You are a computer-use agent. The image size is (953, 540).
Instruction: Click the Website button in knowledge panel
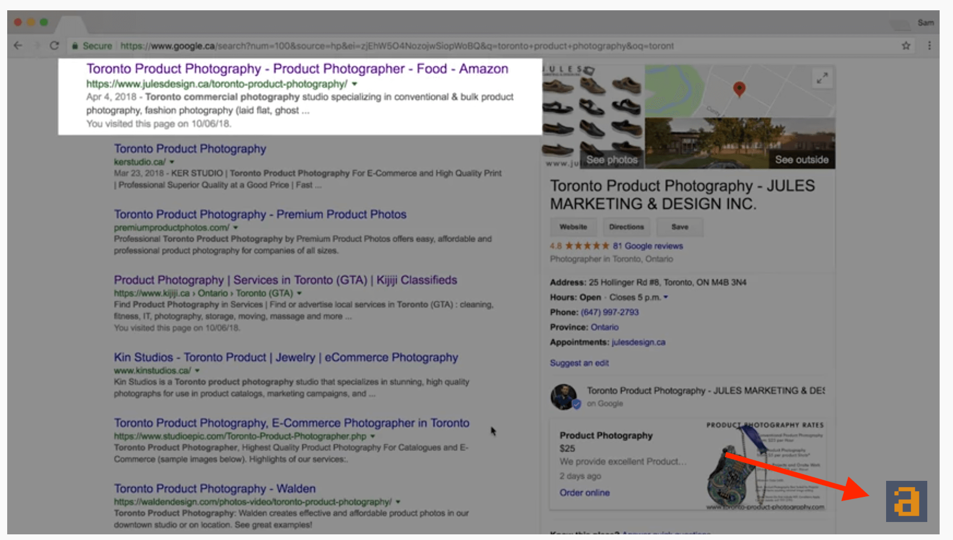[573, 227]
